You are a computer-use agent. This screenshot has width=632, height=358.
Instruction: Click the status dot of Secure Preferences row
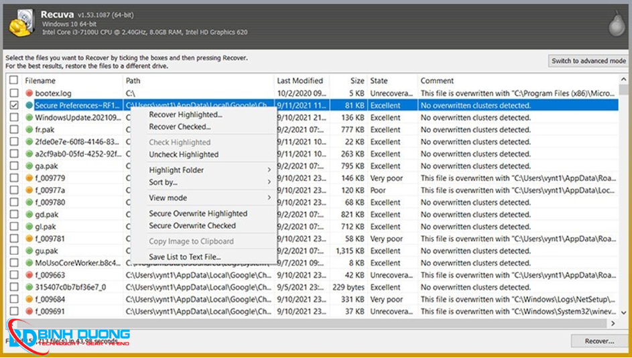[29, 105]
